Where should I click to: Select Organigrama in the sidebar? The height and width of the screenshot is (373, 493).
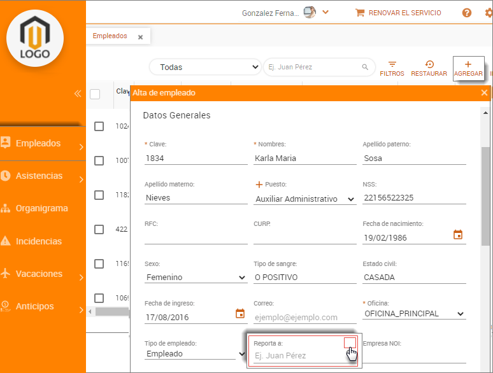click(41, 208)
